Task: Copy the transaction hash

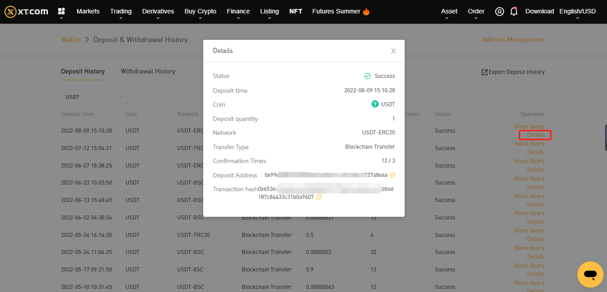Action: coord(319,197)
